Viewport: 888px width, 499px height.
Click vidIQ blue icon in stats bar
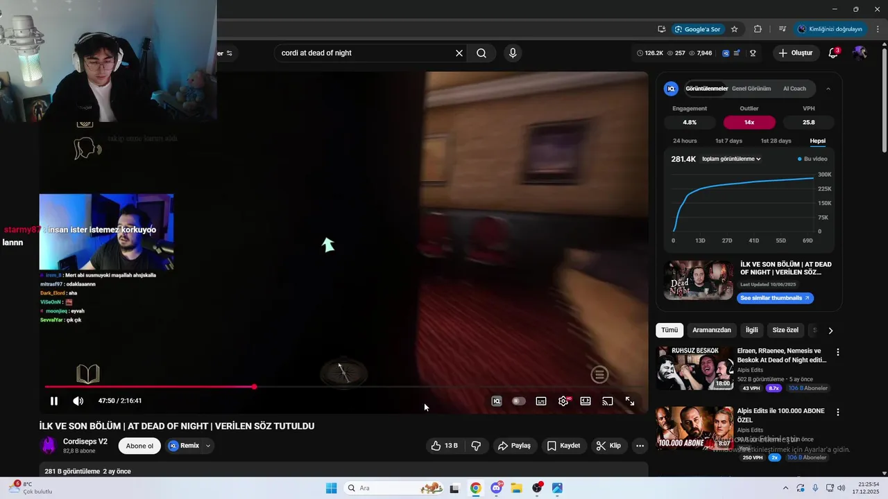726,53
